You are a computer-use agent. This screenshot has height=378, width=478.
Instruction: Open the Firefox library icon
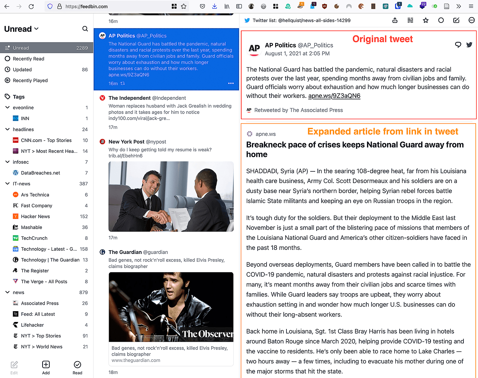(x=227, y=6)
